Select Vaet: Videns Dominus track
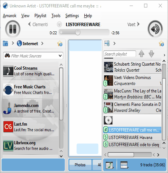This screenshot has height=173, width=168. [132, 81]
